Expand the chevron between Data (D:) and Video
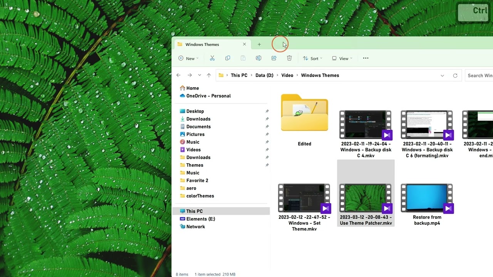Screen dimensions: 493x277 coord(277,75)
